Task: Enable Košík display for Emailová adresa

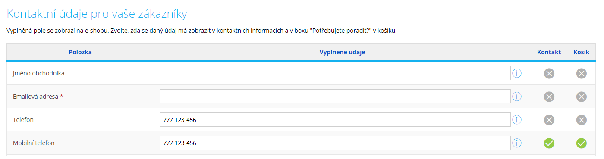Action: tap(582, 97)
